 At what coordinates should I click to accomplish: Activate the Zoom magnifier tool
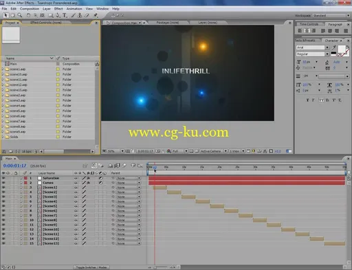20,15
